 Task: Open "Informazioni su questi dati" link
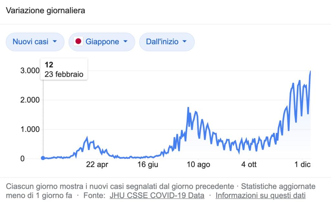pos(260,196)
